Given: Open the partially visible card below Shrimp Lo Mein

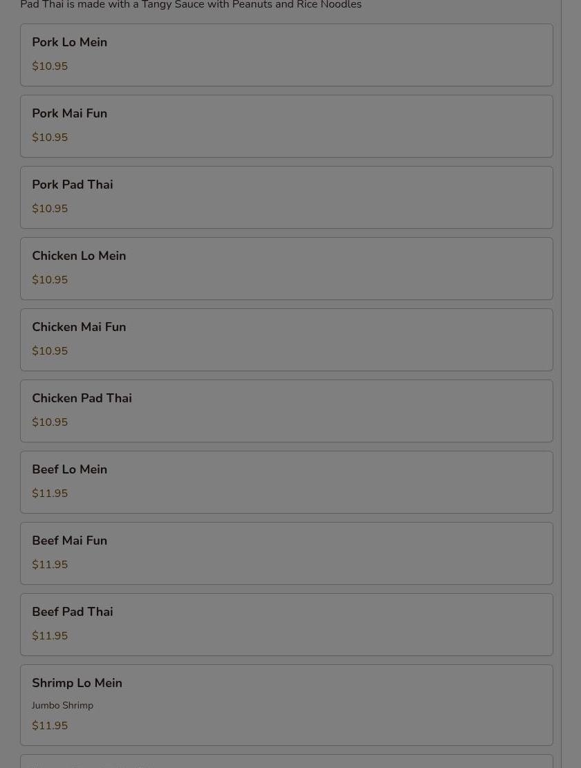Looking at the screenshot, I should tap(286, 761).
